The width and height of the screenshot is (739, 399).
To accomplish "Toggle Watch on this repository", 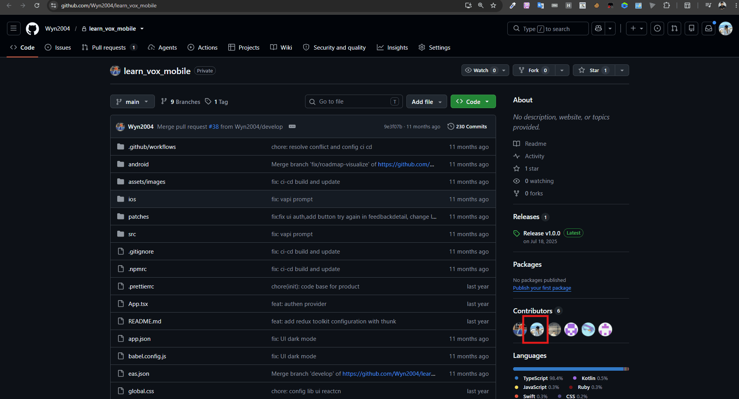I will pyautogui.click(x=481, y=70).
